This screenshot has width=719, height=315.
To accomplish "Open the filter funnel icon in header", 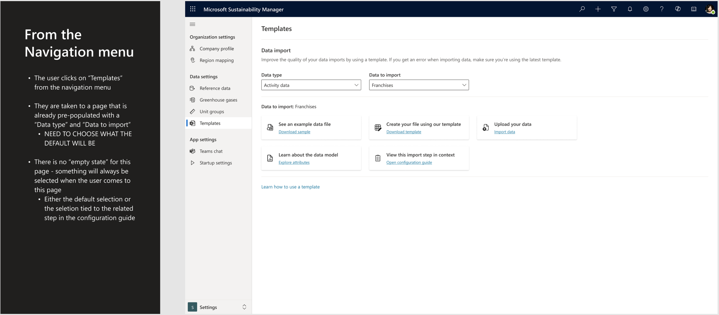I will pos(614,9).
